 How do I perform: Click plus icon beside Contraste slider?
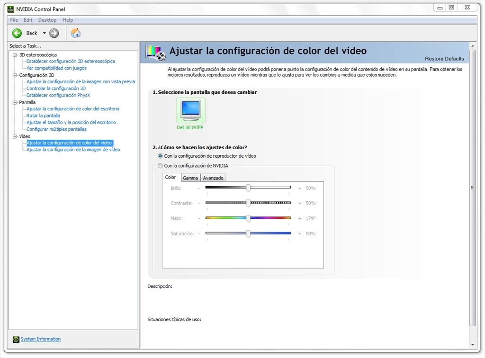[300, 203]
